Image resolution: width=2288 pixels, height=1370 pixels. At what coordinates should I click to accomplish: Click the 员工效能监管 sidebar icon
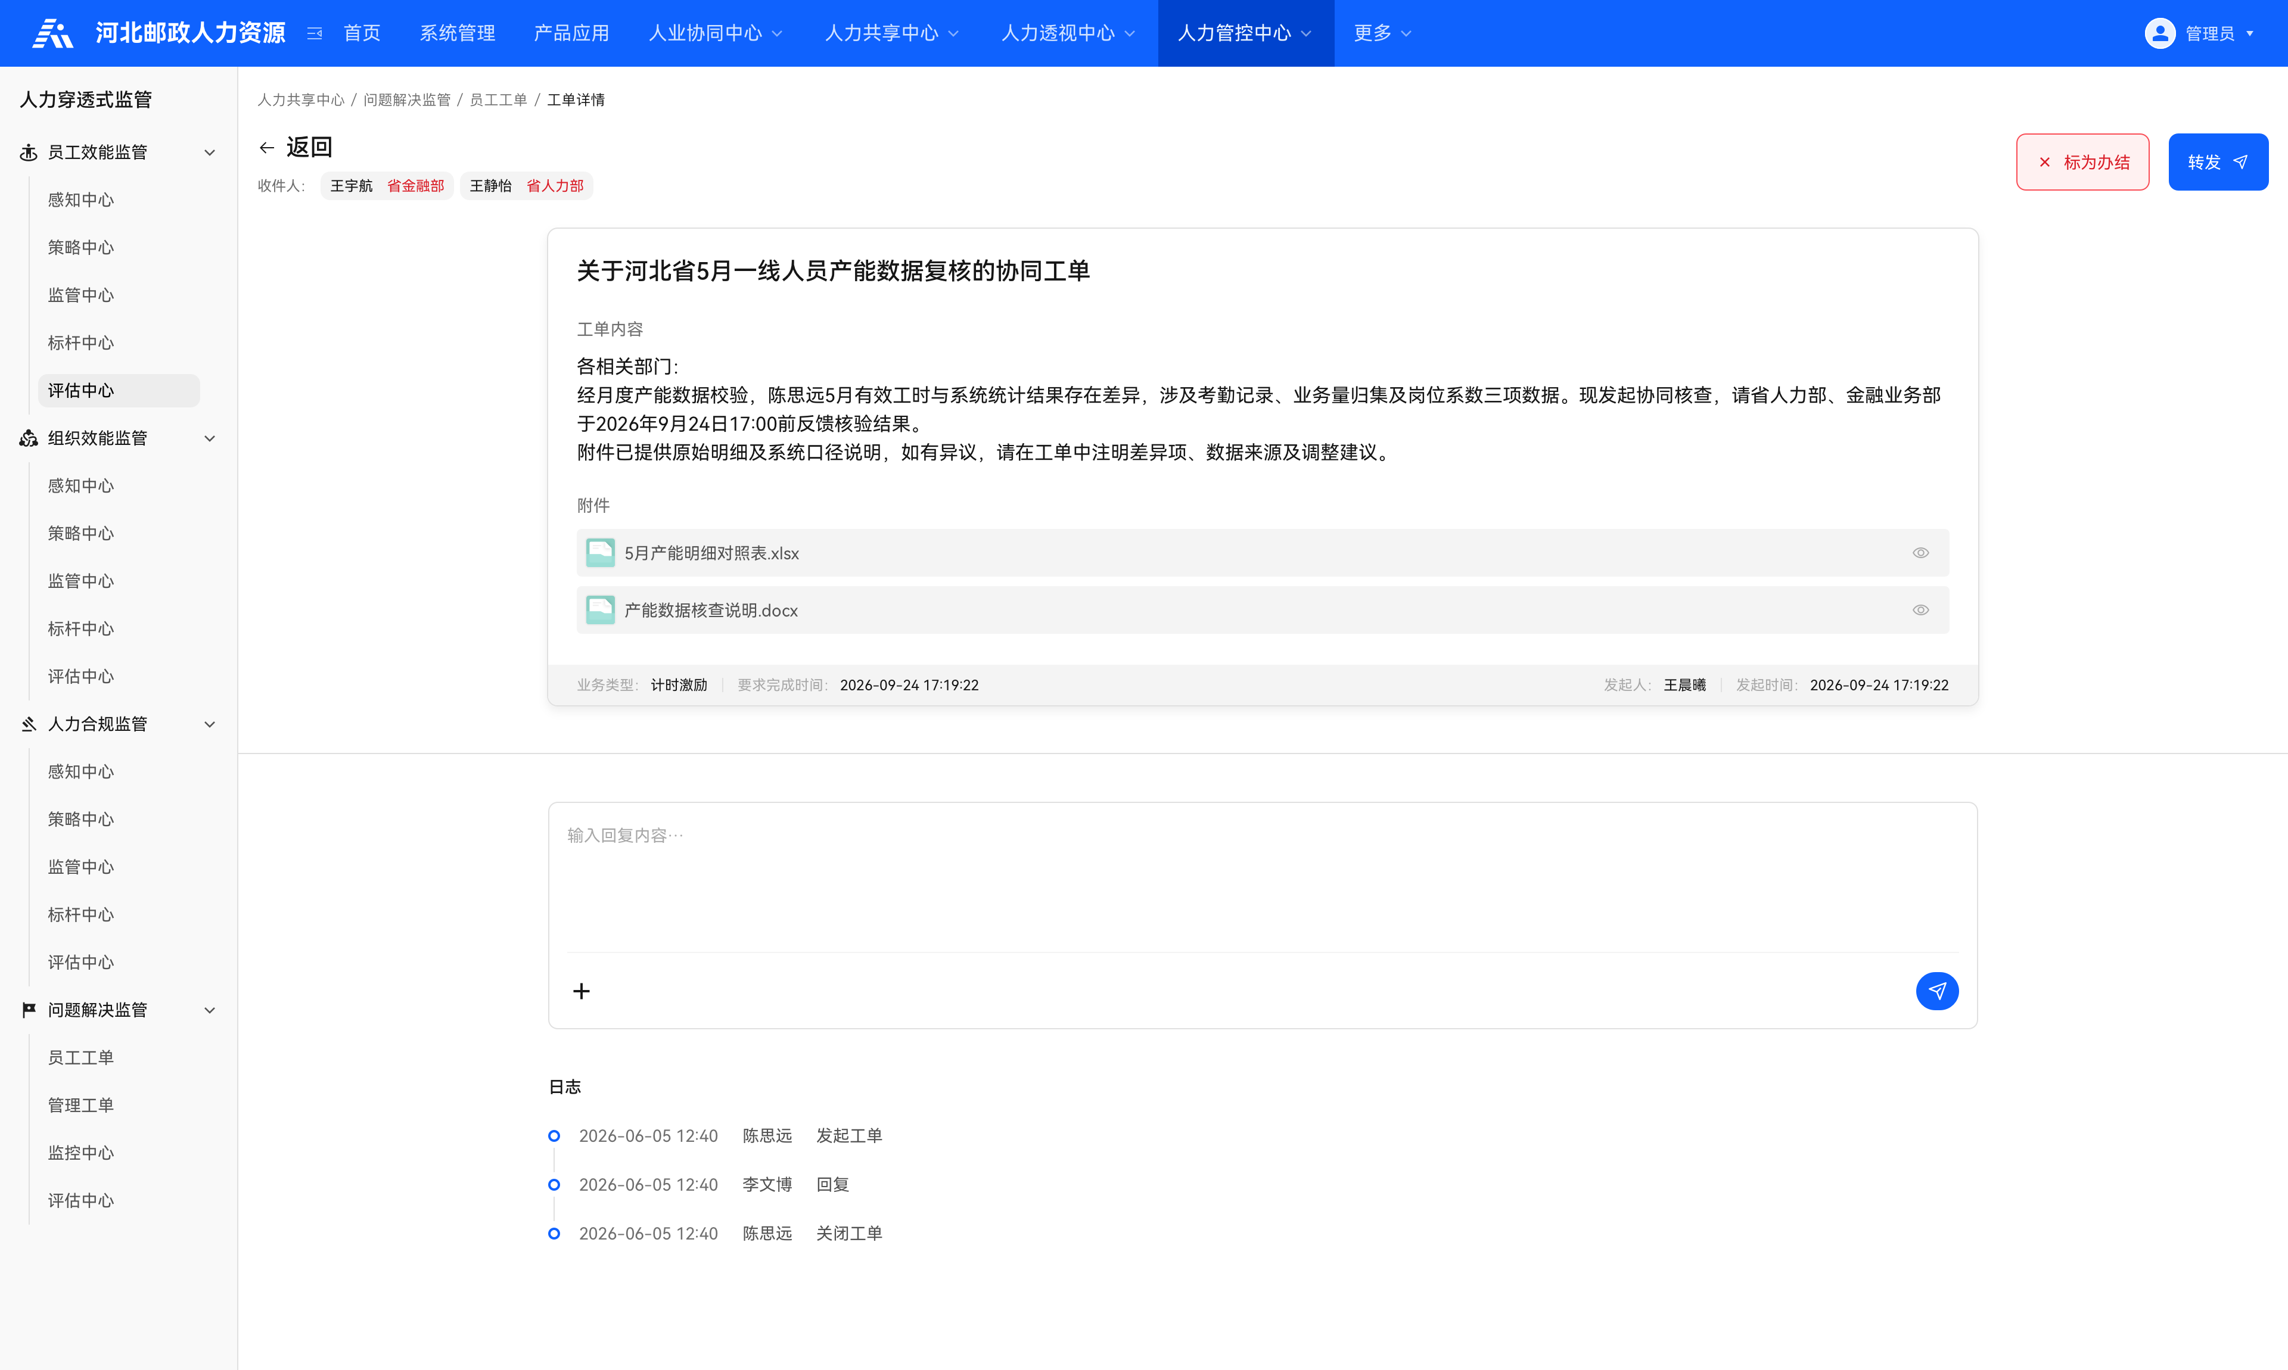point(29,152)
